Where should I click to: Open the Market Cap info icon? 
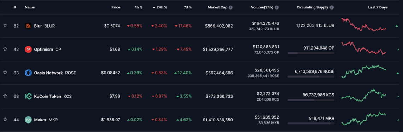point(230,7)
